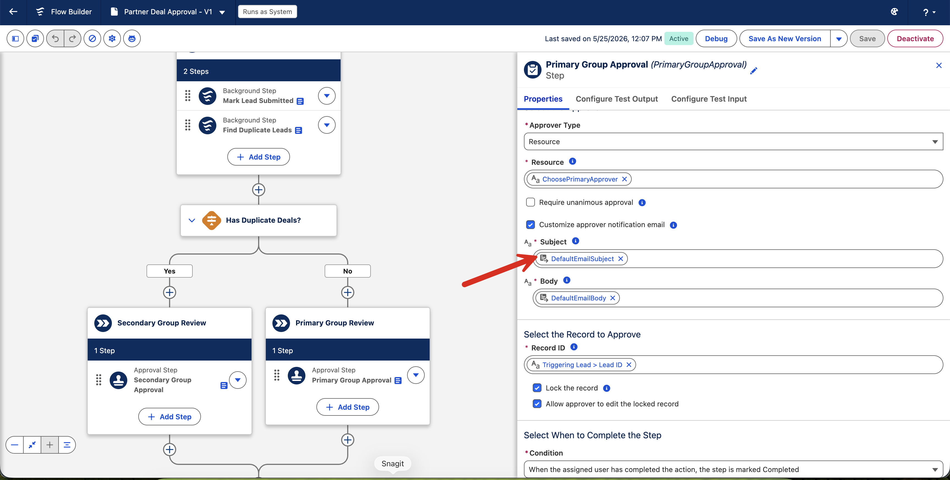Screen dimensions: 950x480
Task: Redo the last change
Action: point(73,38)
